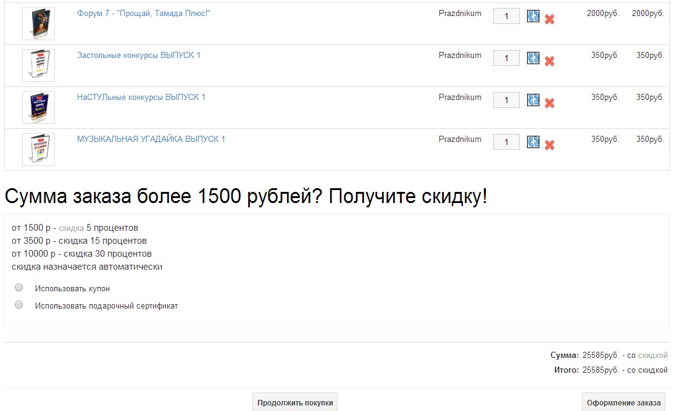
Task: Click the Оформление заказа button
Action: (623, 402)
